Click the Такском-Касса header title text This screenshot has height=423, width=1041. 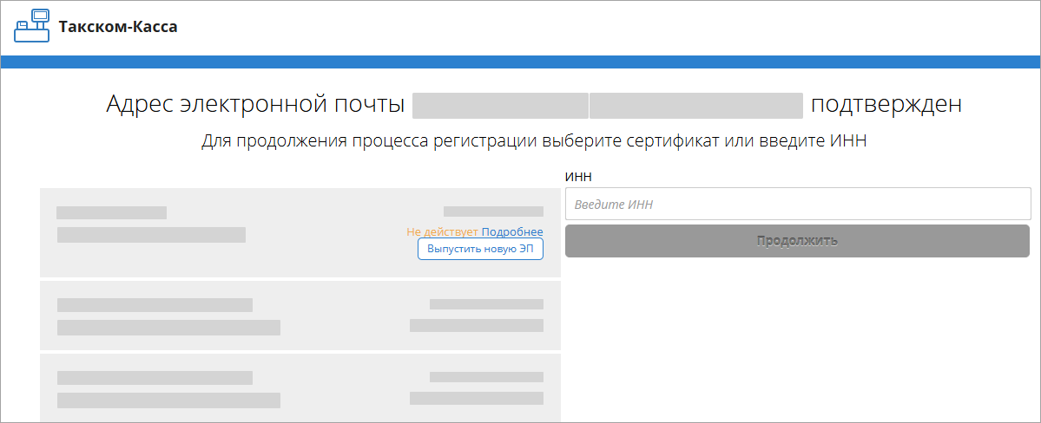pos(118,27)
